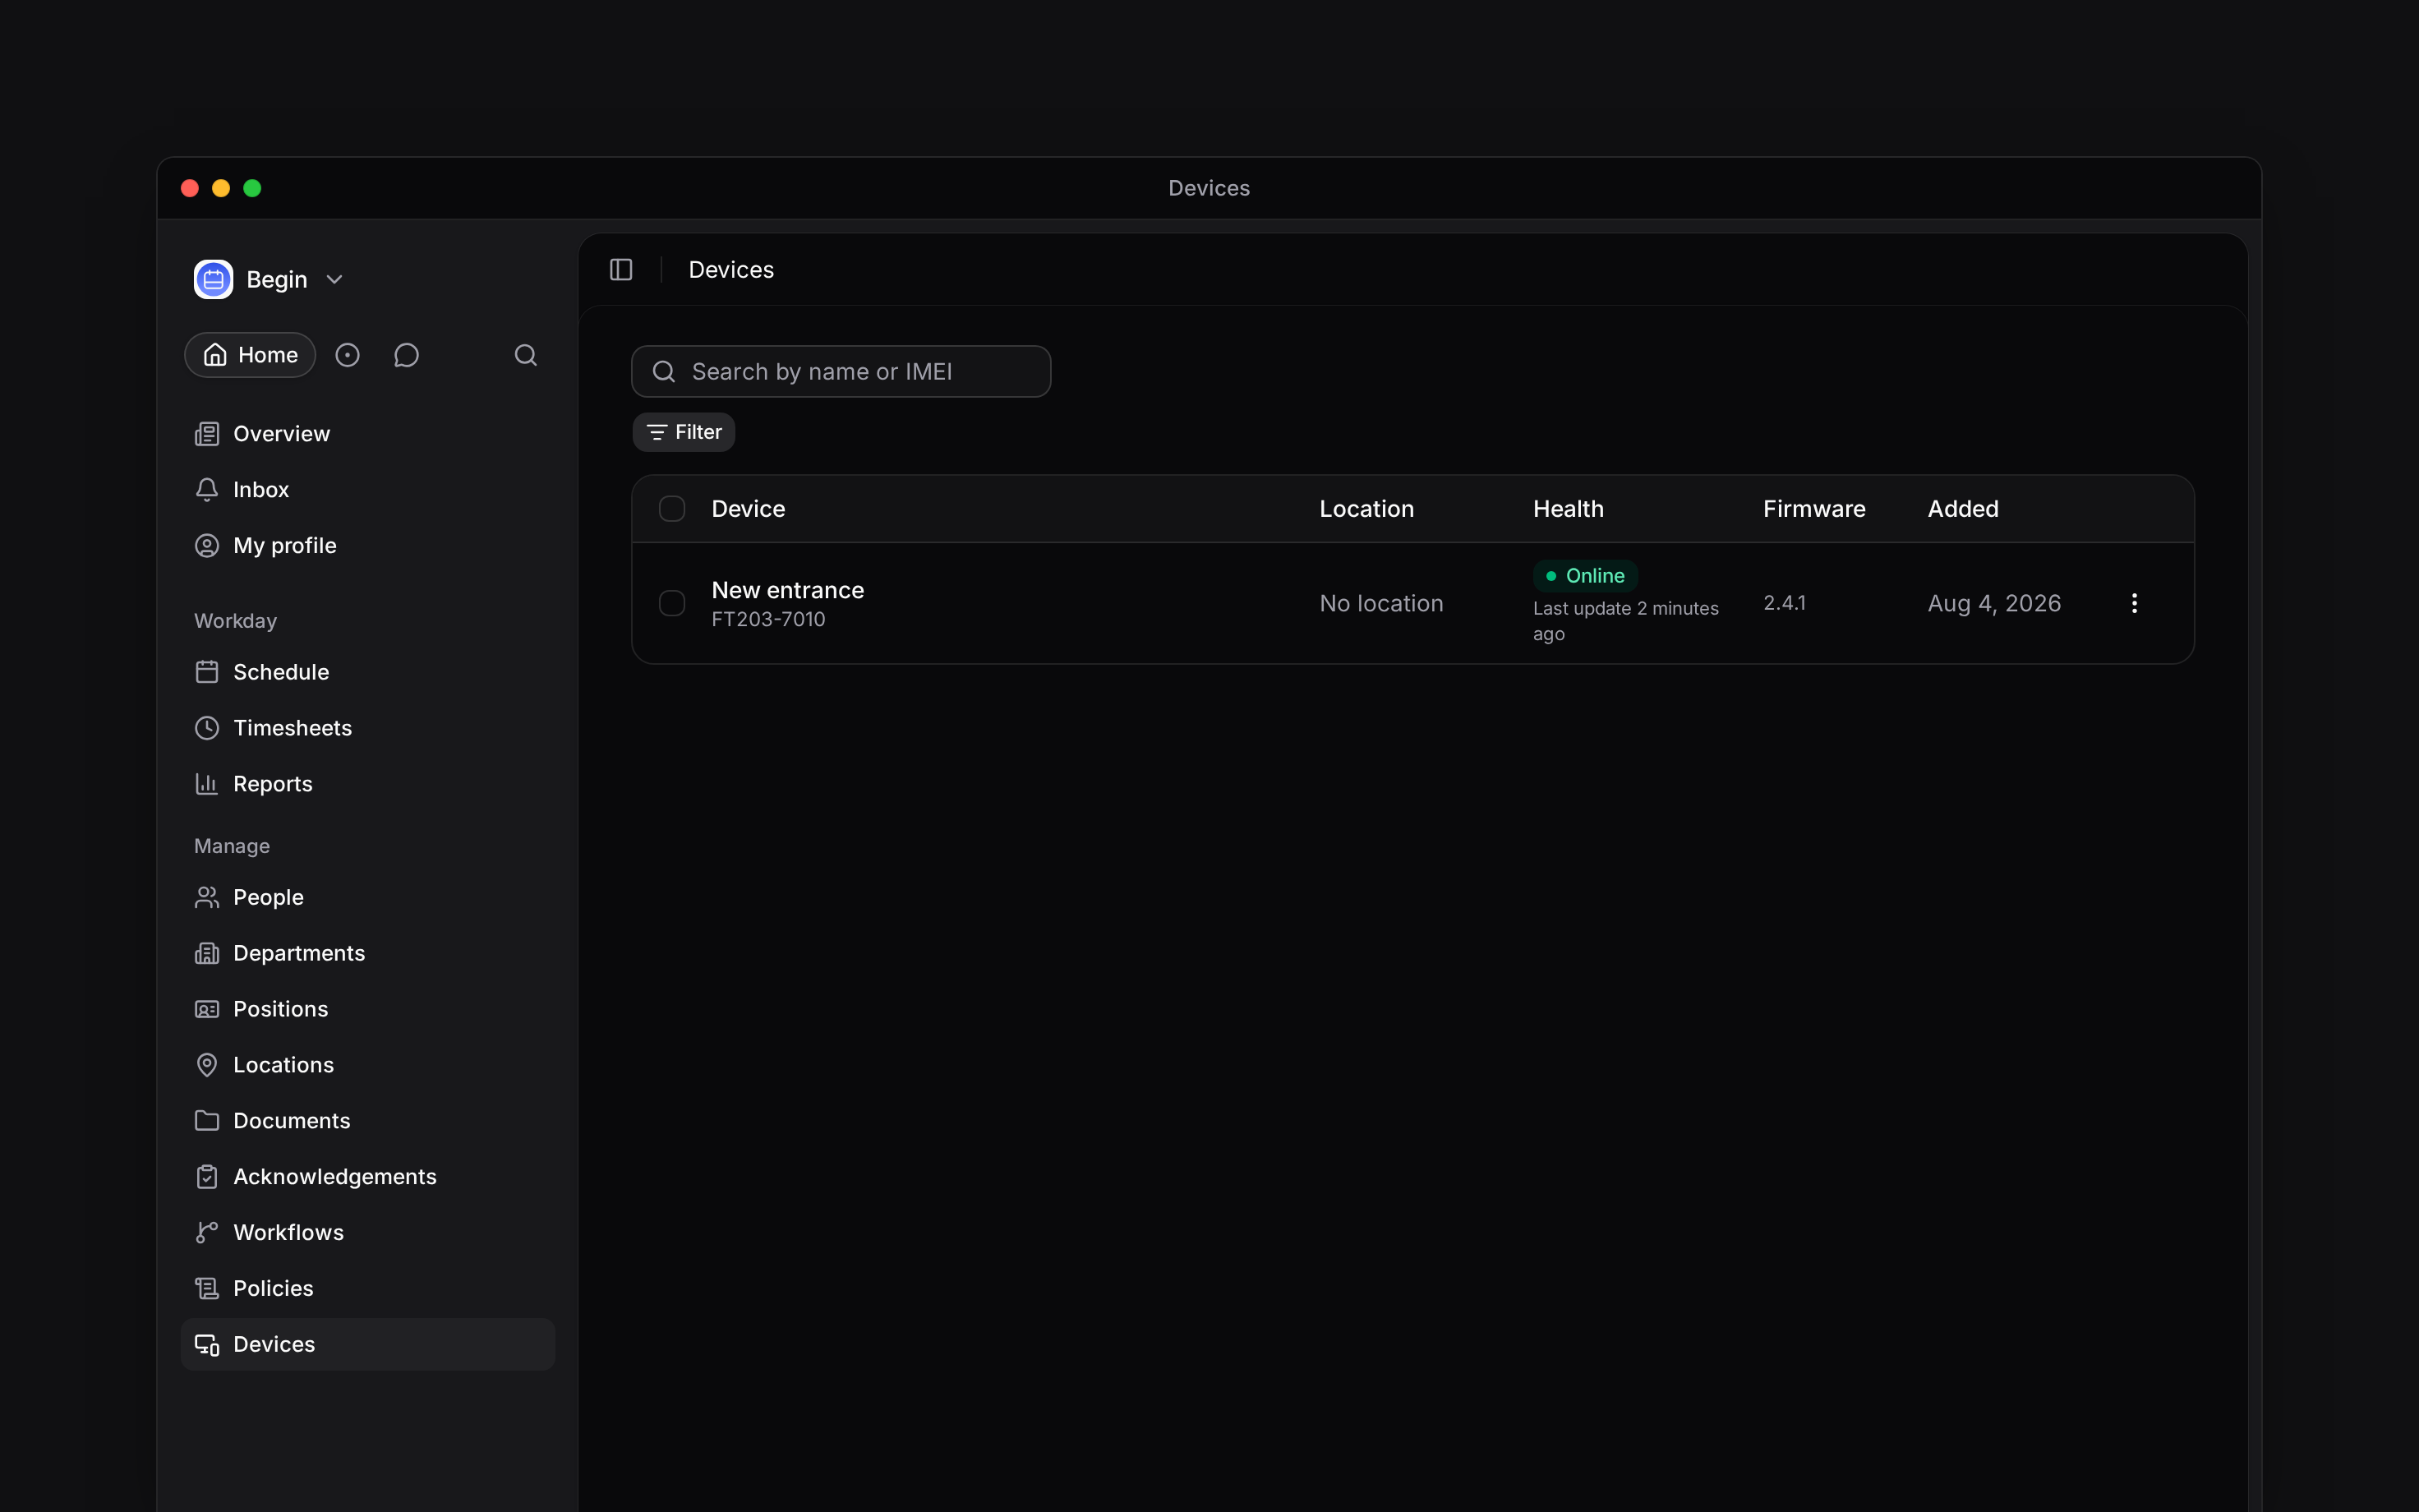This screenshot has width=2419, height=1512.
Task: Click the yellow minimize window button
Action: pos(221,188)
